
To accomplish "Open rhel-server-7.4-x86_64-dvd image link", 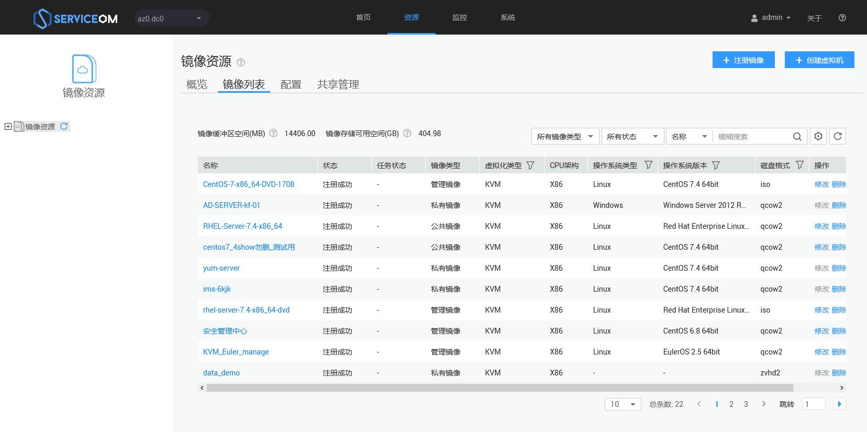I will tap(247, 310).
